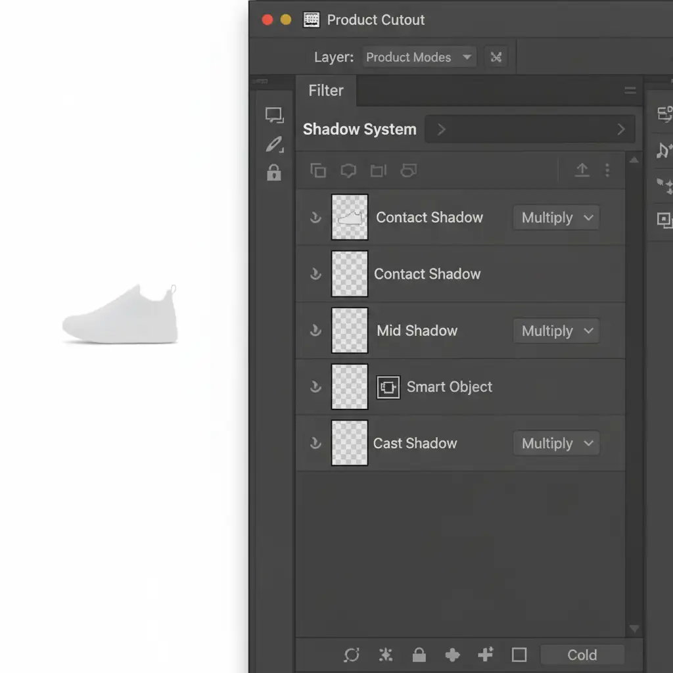Click the Cold button
673x673 pixels.
(x=582, y=655)
